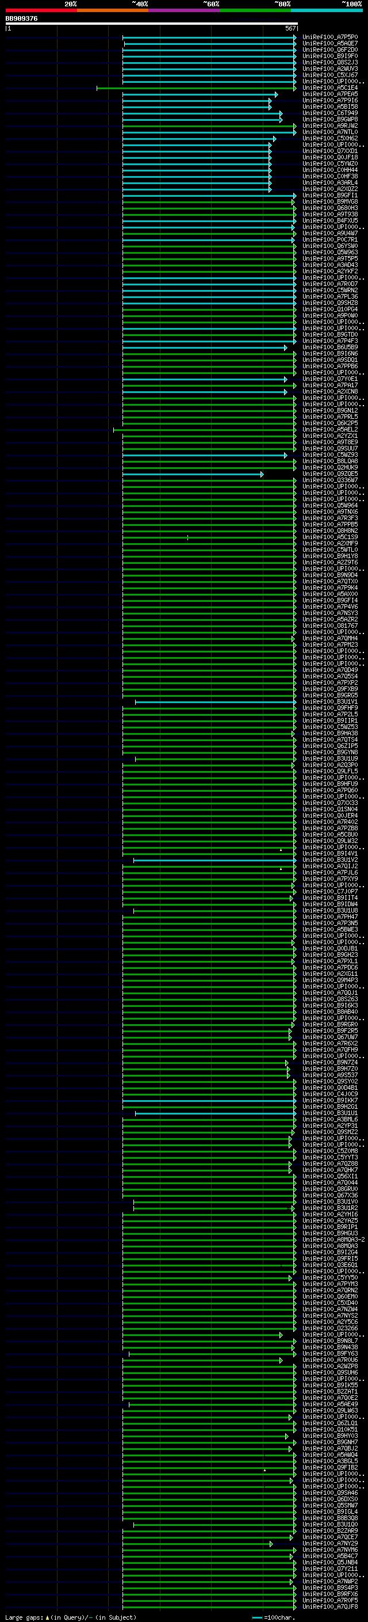Select the UniRef100_Q0JF18 label
This screenshot has width=368, height=1622.
click(329, 158)
